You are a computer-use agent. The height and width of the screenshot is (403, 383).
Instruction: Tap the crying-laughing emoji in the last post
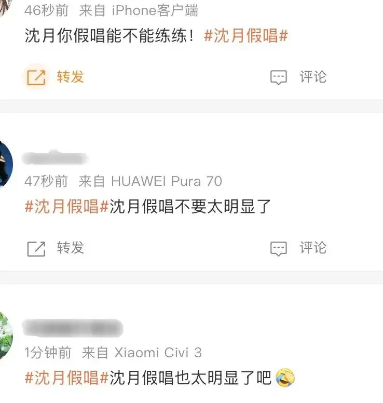coord(285,378)
